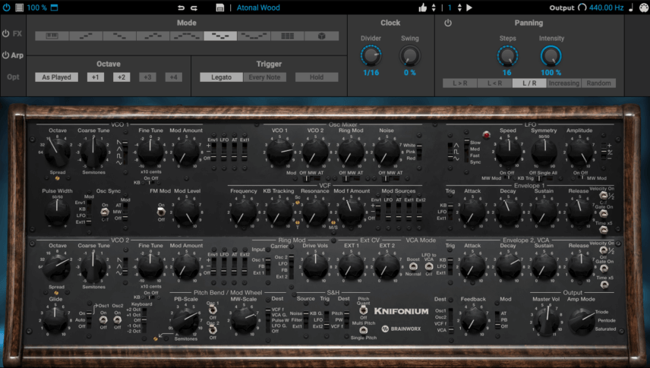Select the L < R panning mode
The image size is (650, 368).
point(494,83)
